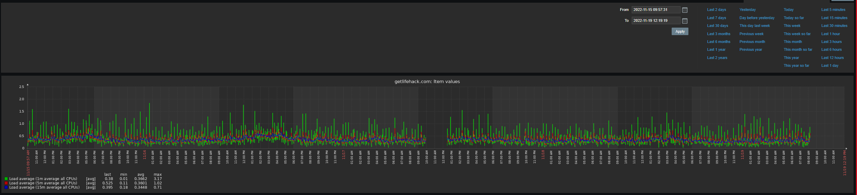Viewport: 857px width, 195px height.
Task: Select the Previous week range
Action: click(751, 34)
